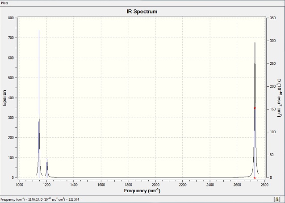Select the small blue peak near 1205
The height and width of the screenshot is (203, 285).
click(47, 168)
